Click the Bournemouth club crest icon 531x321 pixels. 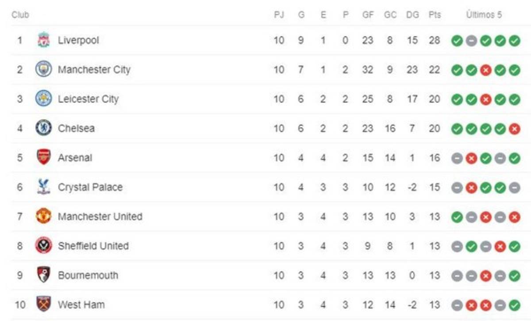click(x=43, y=275)
